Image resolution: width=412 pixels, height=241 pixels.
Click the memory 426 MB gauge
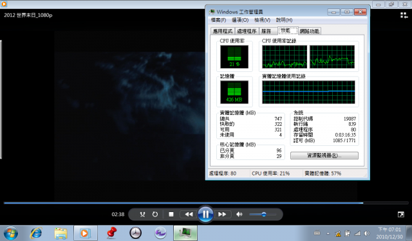click(234, 92)
